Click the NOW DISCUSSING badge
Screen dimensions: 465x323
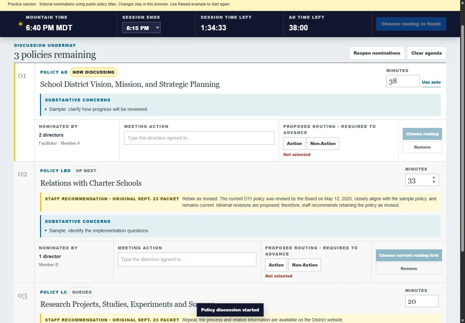(x=93, y=72)
